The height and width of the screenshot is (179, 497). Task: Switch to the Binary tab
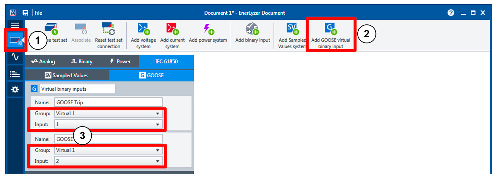82,62
